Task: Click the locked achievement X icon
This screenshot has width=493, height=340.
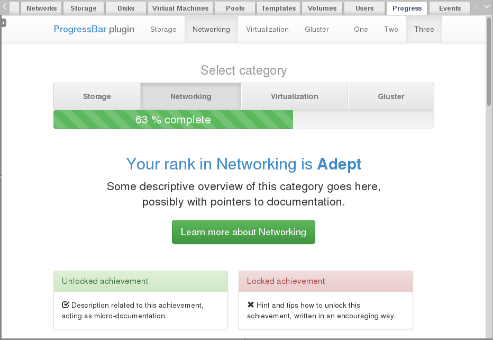Action: pos(251,305)
